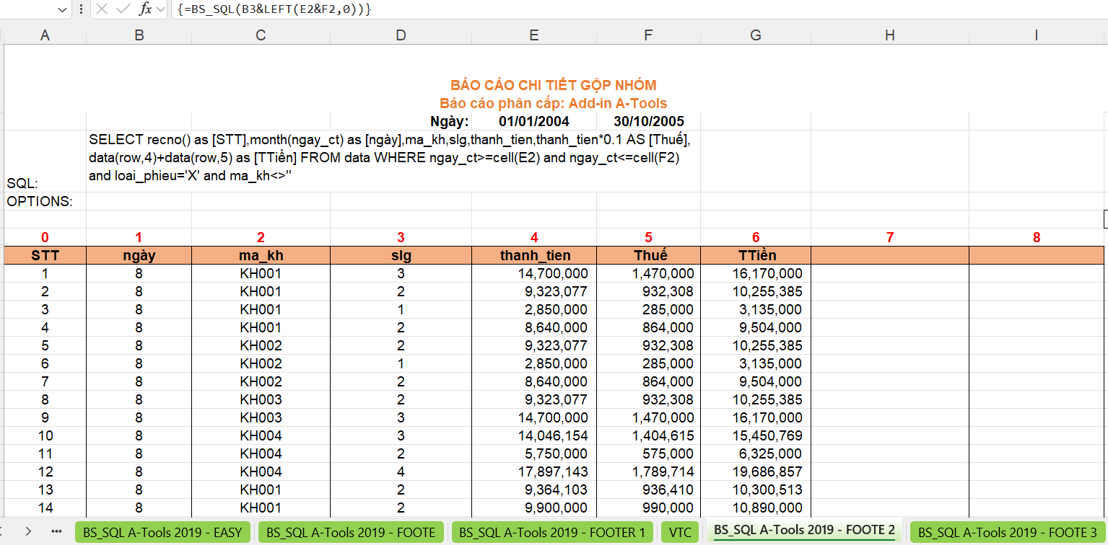This screenshot has height=545, width=1108.
Task: Click the vertical dots formula bar handle
Action: [81, 9]
